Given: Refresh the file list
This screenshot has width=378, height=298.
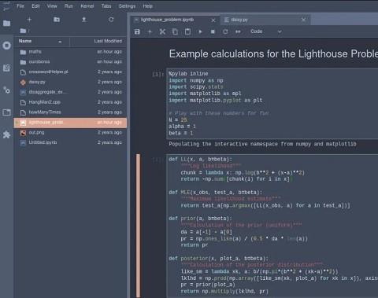Looking at the screenshot, I should point(111,20).
